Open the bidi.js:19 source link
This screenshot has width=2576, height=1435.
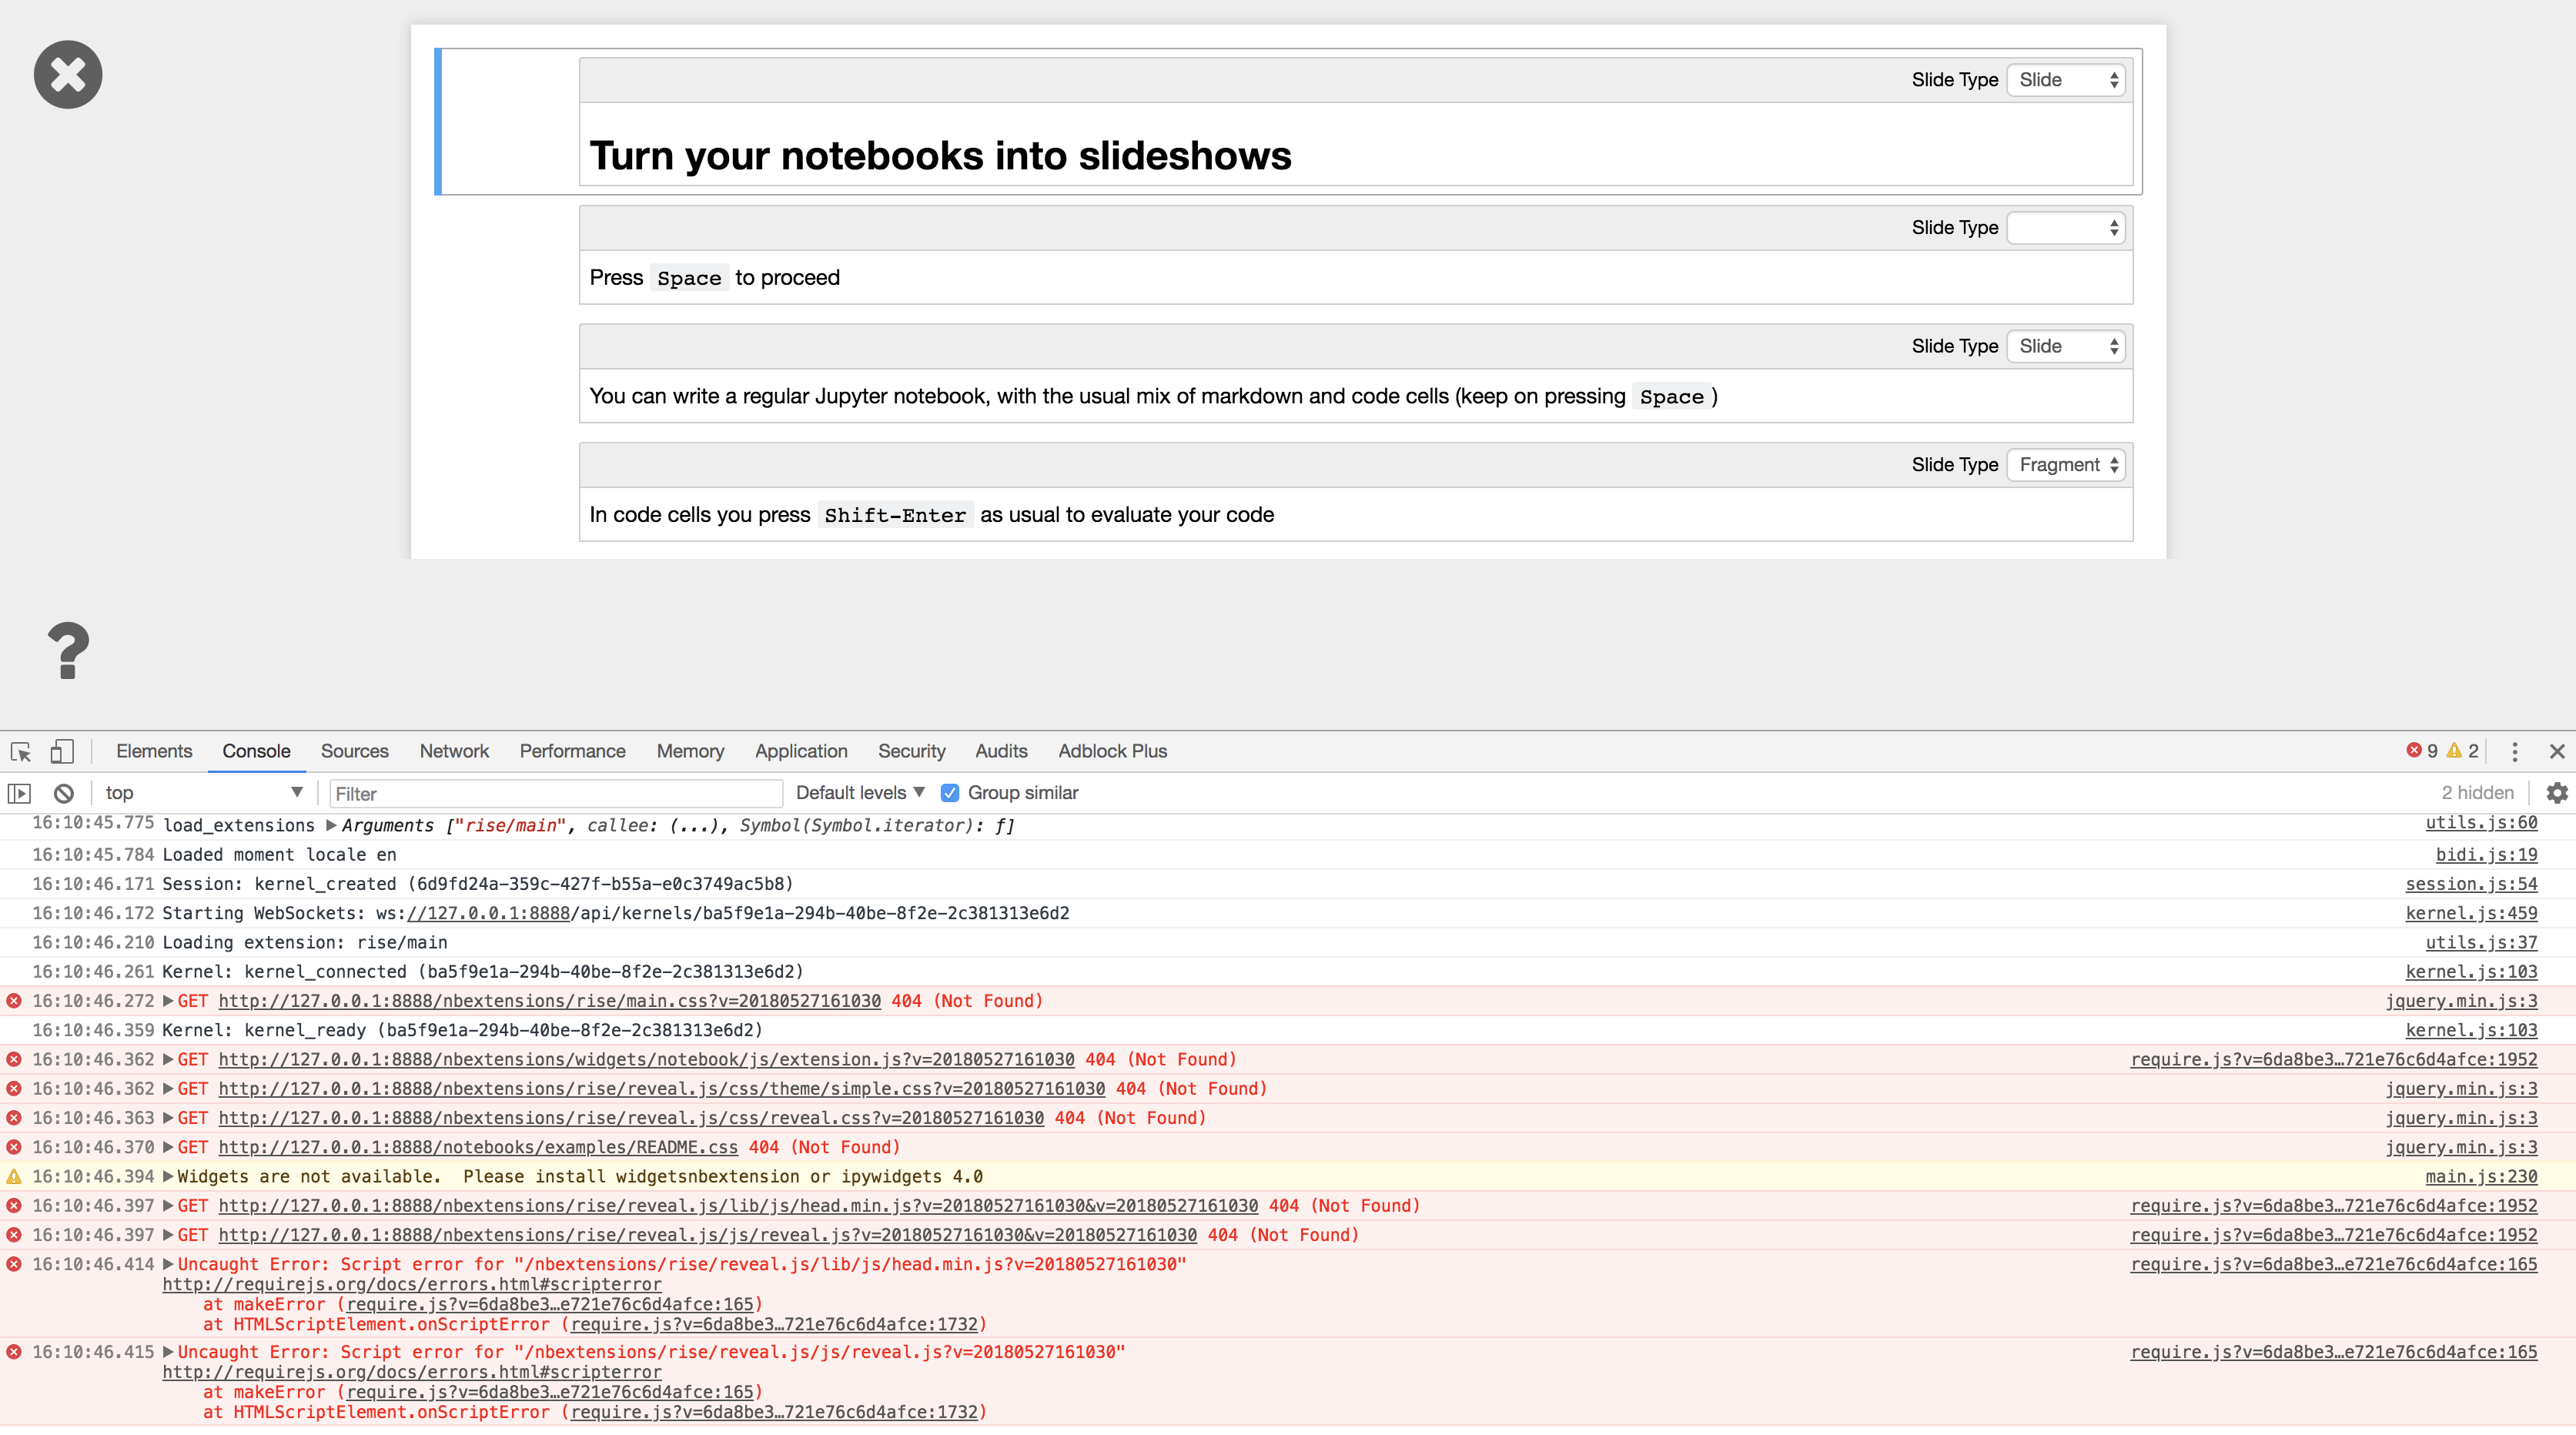point(2486,855)
